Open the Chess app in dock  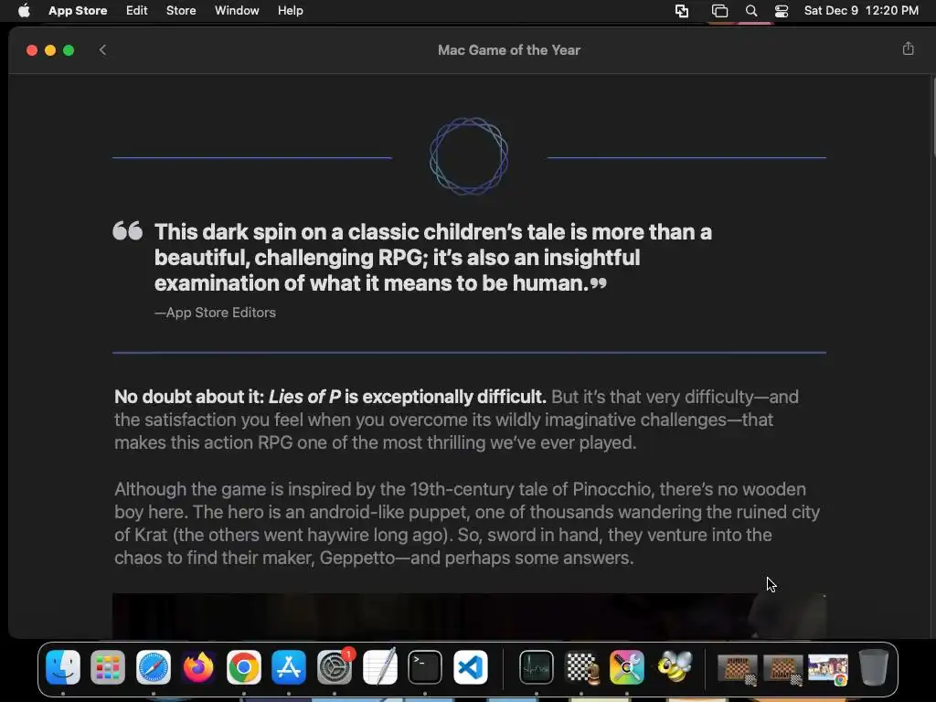[582, 666]
